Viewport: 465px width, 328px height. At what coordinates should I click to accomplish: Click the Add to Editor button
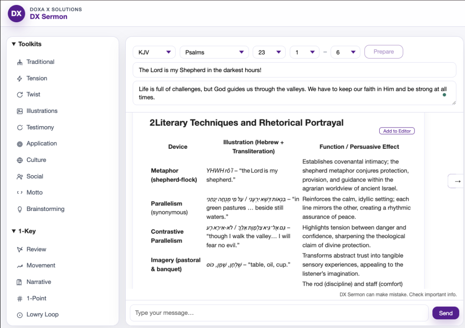(396, 131)
